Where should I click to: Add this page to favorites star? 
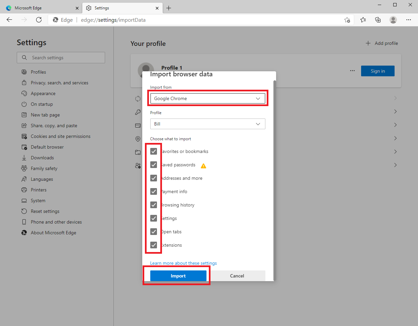(347, 20)
